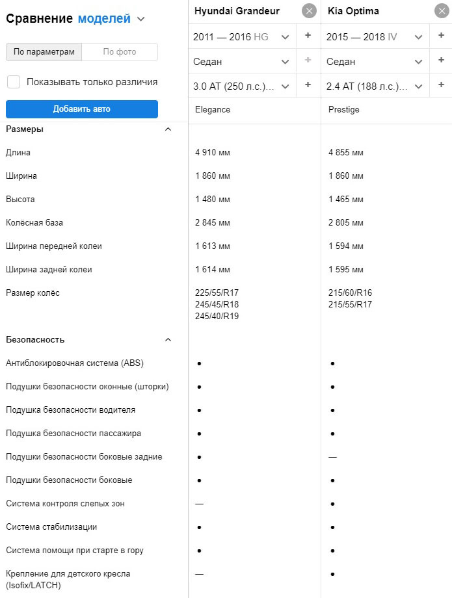Click the 245/45/R18 wheel size
The image size is (452, 598).
(x=217, y=304)
